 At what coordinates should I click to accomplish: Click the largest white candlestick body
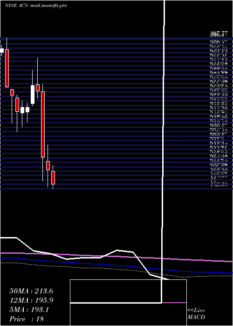[33, 95]
